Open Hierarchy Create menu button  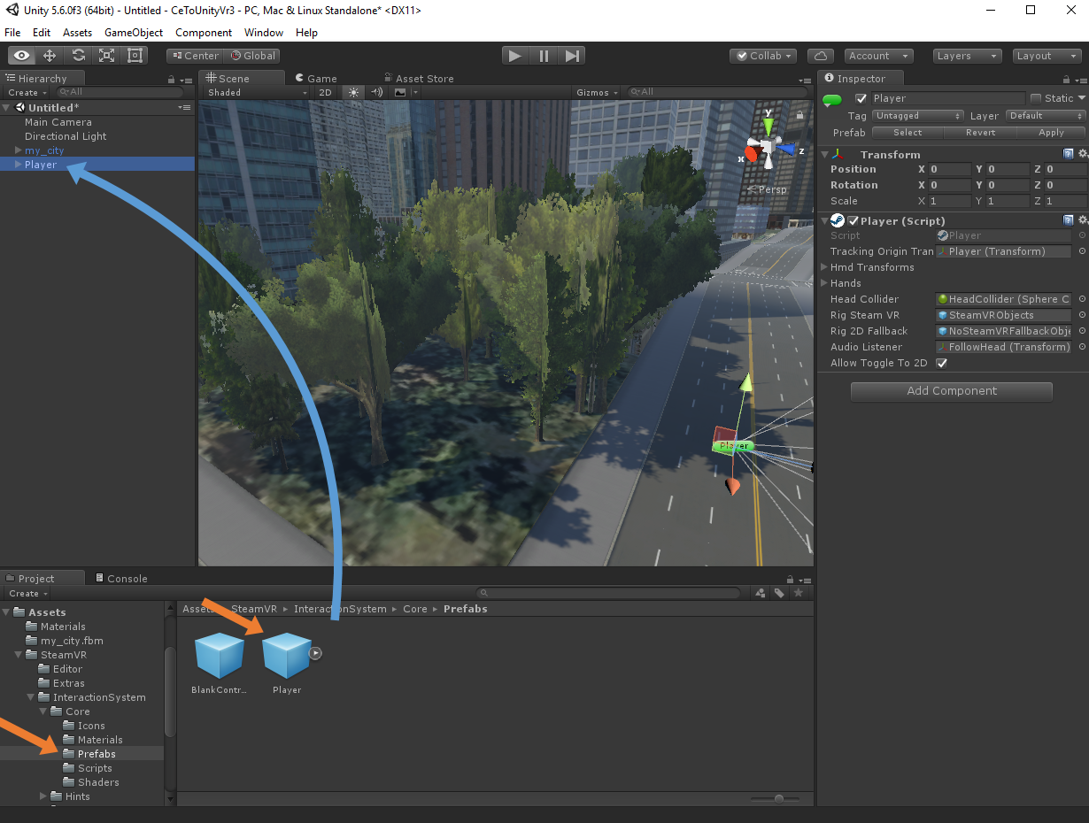pyautogui.click(x=27, y=92)
